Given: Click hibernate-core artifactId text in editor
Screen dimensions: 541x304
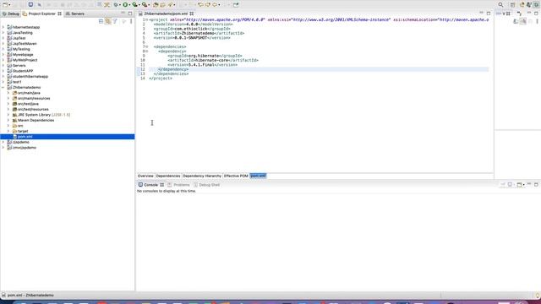Looking at the screenshot, I should click(x=212, y=60).
